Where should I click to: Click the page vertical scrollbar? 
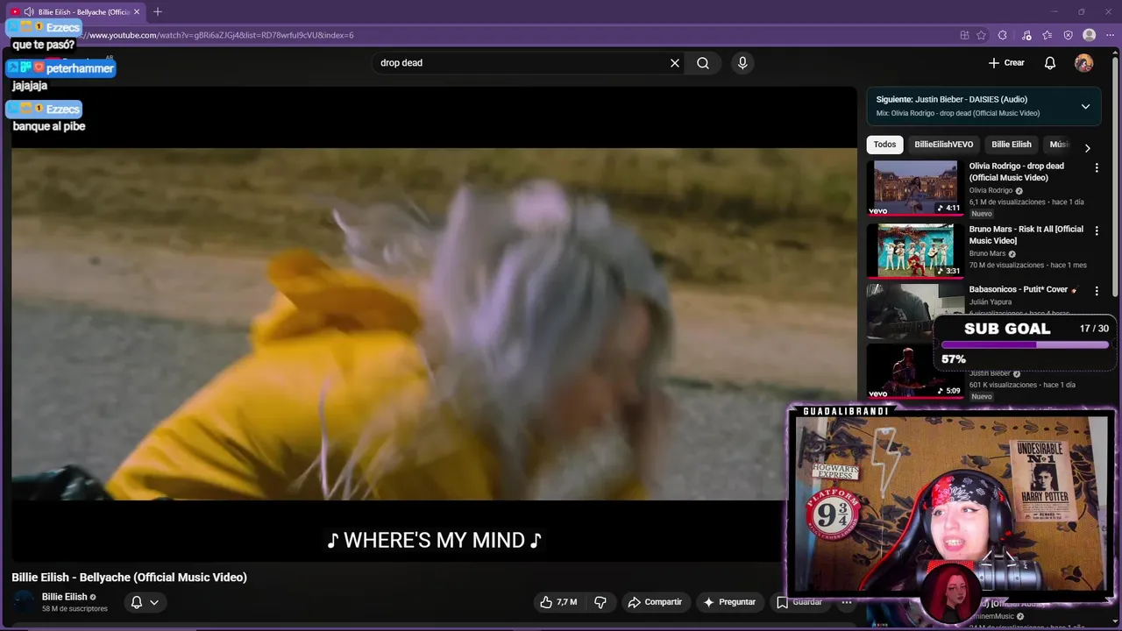click(x=1115, y=175)
